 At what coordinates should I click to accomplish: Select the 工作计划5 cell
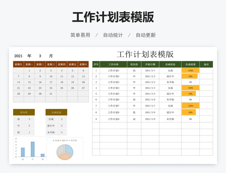(x=114, y=94)
